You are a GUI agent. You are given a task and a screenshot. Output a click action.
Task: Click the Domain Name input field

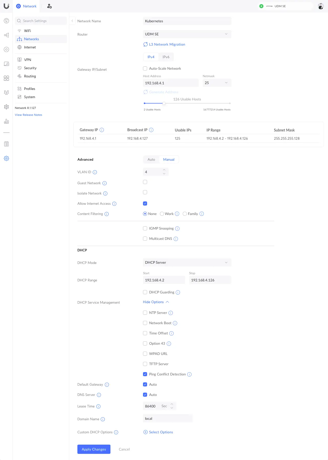coord(168,418)
